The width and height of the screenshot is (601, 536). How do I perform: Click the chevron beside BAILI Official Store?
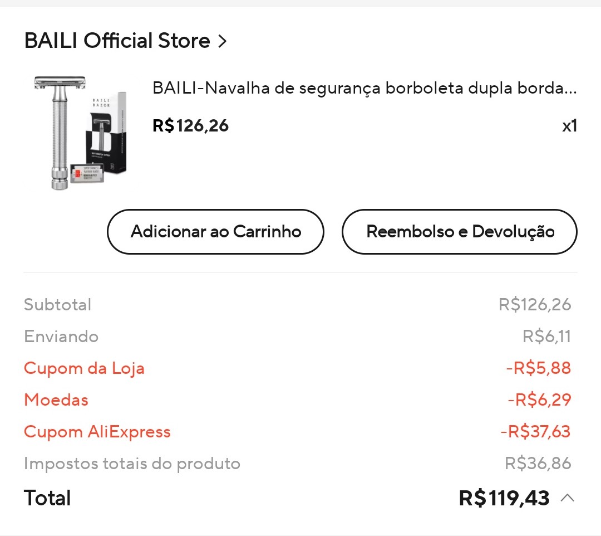pyautogui.click(x=223, y=41)
